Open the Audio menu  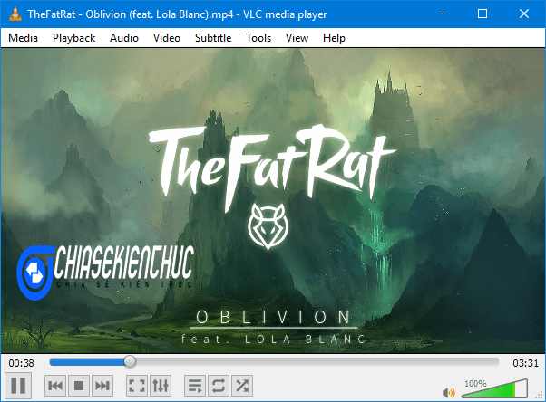coord(124,38)
